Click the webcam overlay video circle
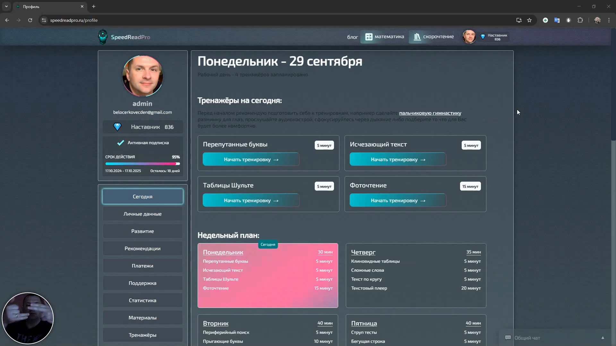Image resolution: width=616 pixels, height=346 pixels. click(x=28, y=318)
